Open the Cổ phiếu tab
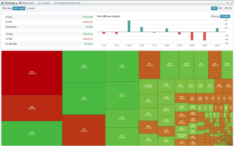This screenshot has width=234, height=146. [44, 3]
